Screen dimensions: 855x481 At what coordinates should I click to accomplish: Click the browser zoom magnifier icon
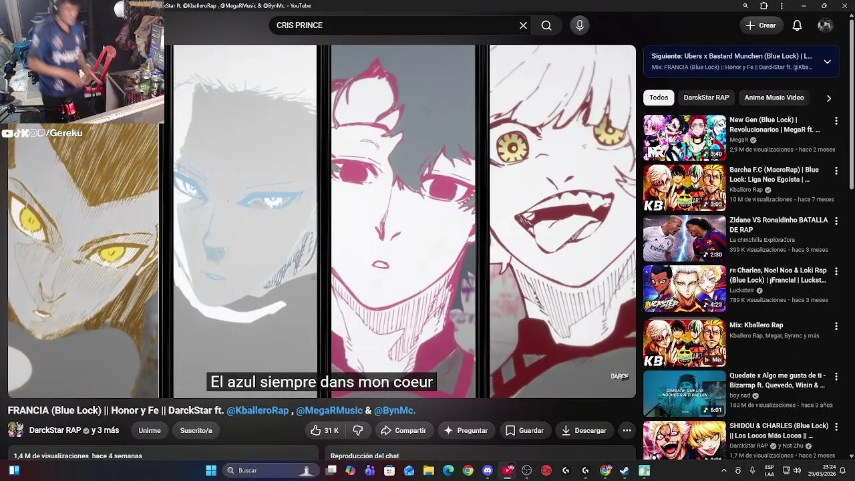(745, 5)
